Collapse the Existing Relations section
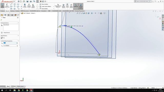 [18, 23]
